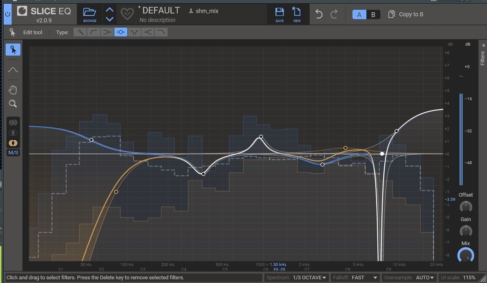Select the notch filter type

tap(134, 32)
